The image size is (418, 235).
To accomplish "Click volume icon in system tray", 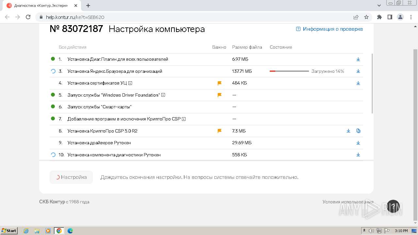I will click(371, 231).
